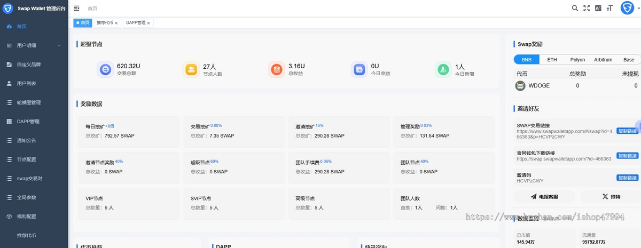Viewport: 641px width, 248px height.
Task: Switch to the 首页 page tab
Action: (x=82, y=23)
